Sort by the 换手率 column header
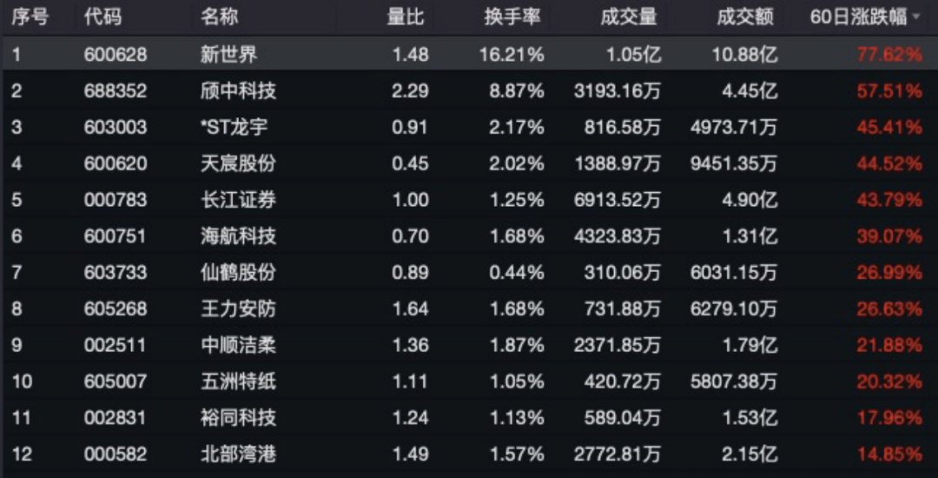 pyautogui.click(x=514, y=17)
